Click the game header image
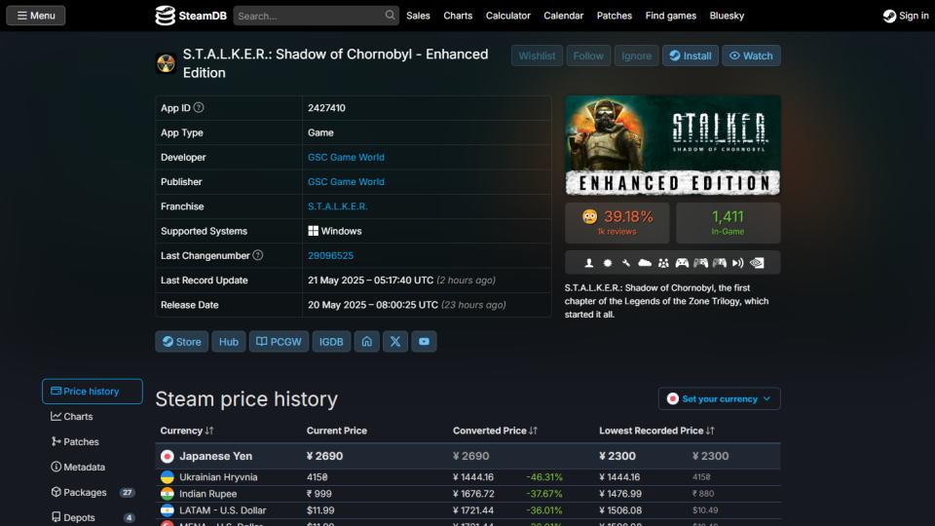The image size is (935, 526). click(673, 145)
